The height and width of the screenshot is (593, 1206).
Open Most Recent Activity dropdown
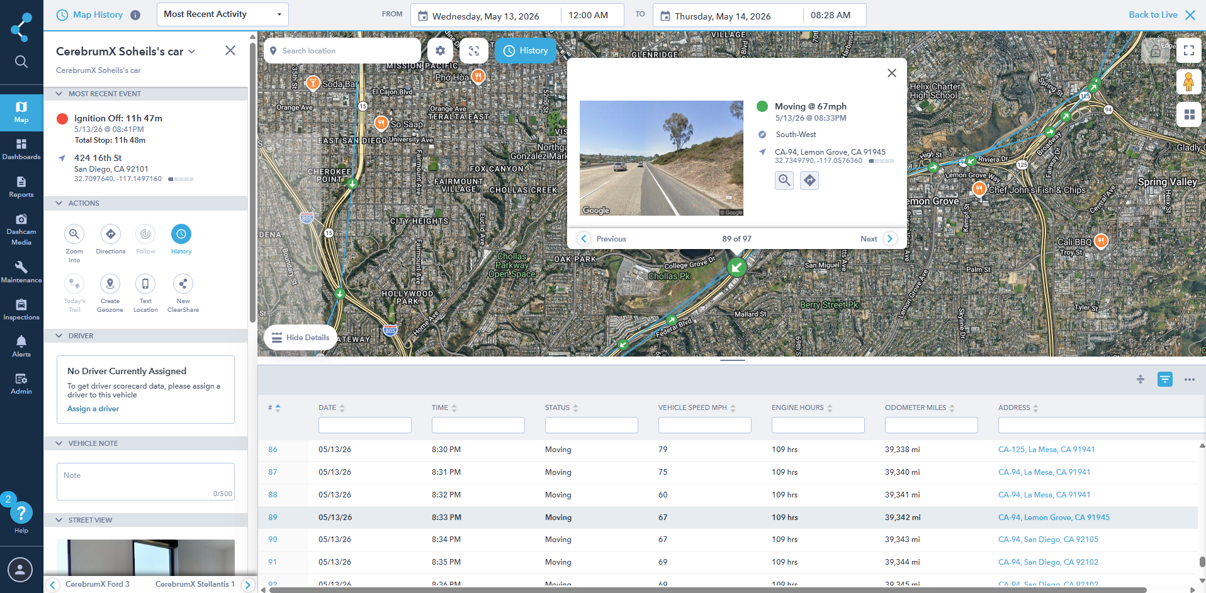click(223, 14)
